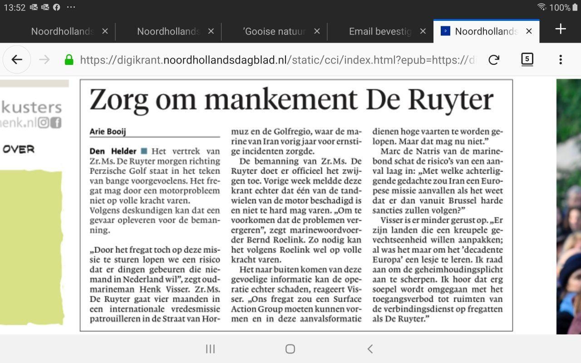Close the Noordhollands tab left of 'Gooise natuur'
The image size is (581, 363).
click(211, 31)
